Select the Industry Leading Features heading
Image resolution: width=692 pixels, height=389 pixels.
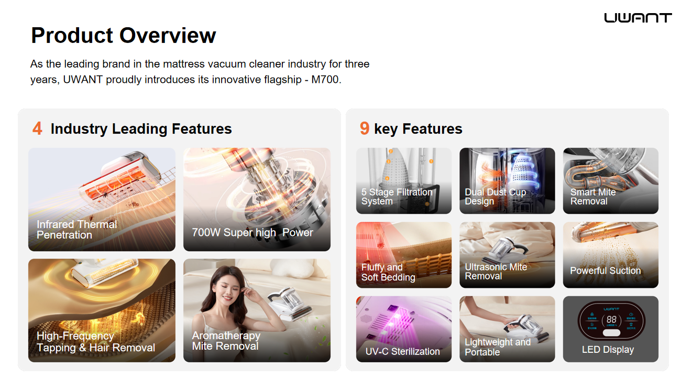coord(141,129)
